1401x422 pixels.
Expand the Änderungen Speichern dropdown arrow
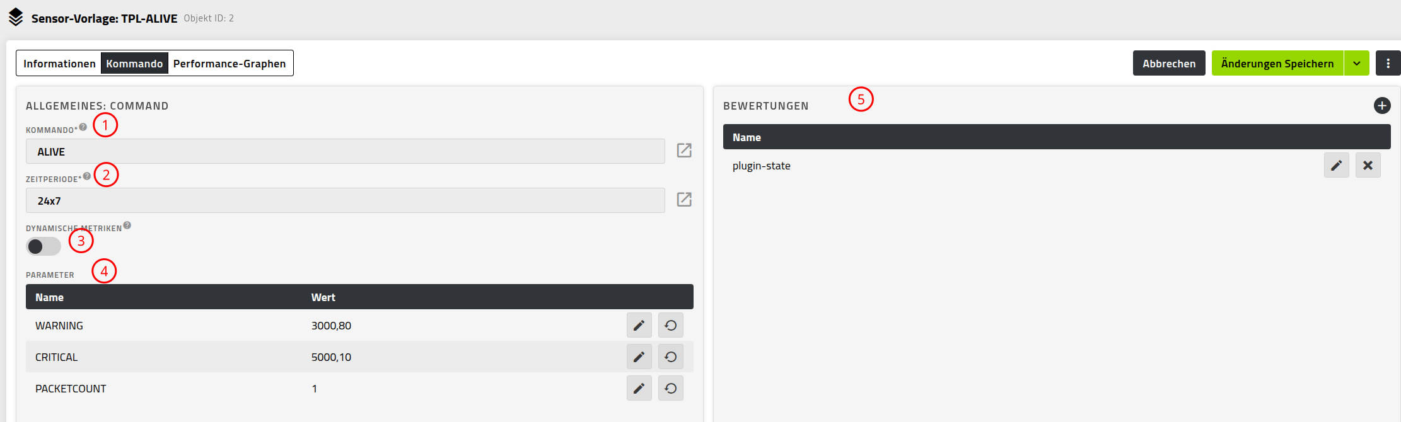[x=1356, y=63]
